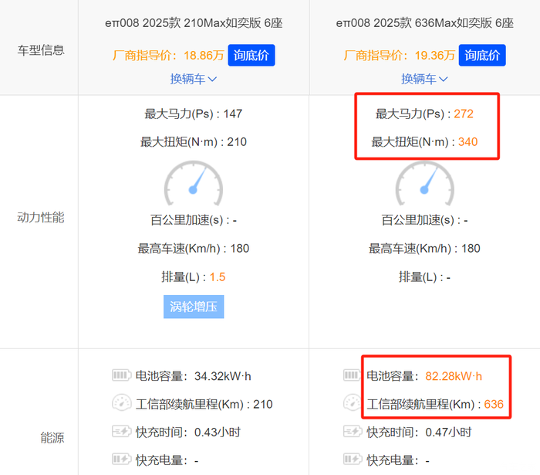Click battery capacity icon beside 82.28kW·h
Viewport: 540px width, 475px height.
[x=353, y=376]
